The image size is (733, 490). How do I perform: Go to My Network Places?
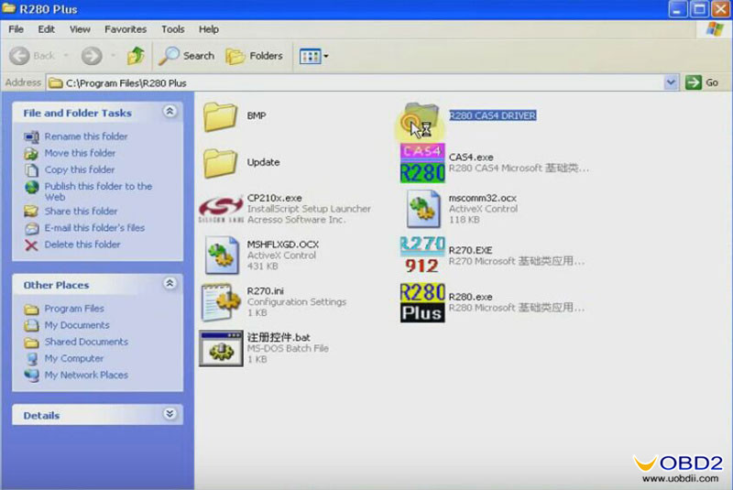[x=86, y=376]
